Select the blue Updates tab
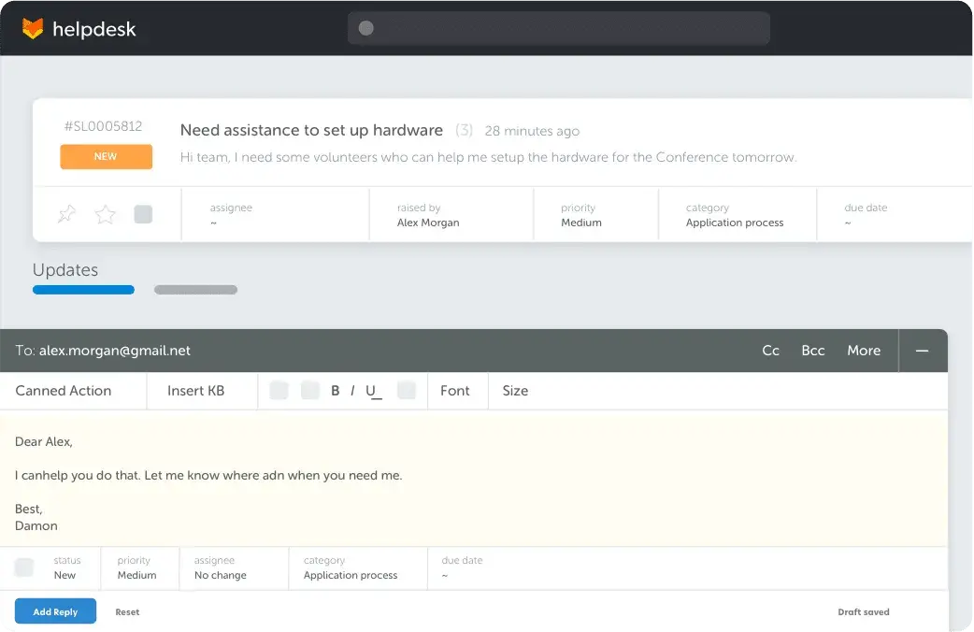Viewport: 974px width, 632px height. point(83,290)
